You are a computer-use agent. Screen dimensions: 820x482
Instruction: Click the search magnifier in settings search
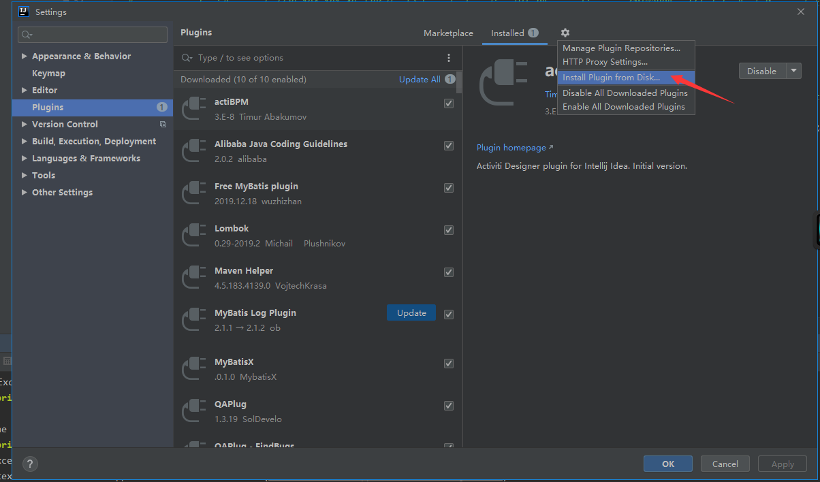point(27,35)
